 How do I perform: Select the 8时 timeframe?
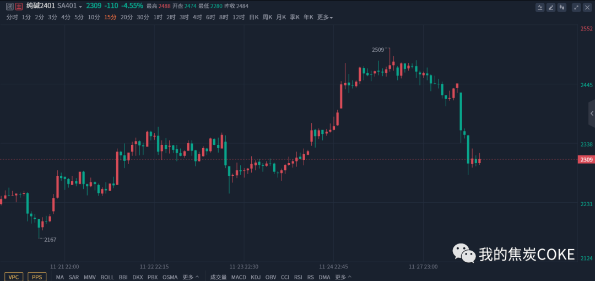224,17
